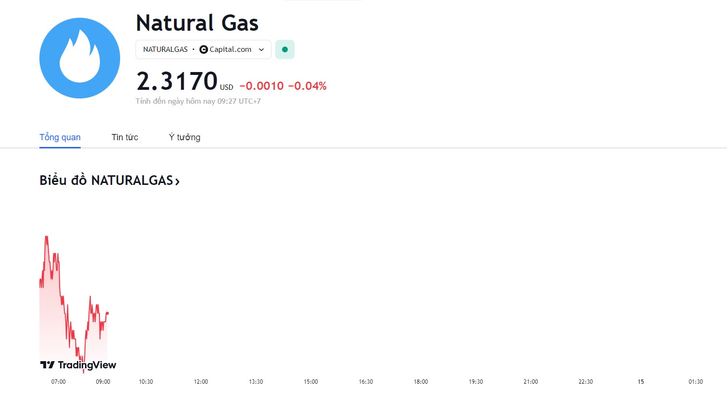
Task: Click the 18:00 time axis label
Action: pyautogui.click(x=421, y=382)
